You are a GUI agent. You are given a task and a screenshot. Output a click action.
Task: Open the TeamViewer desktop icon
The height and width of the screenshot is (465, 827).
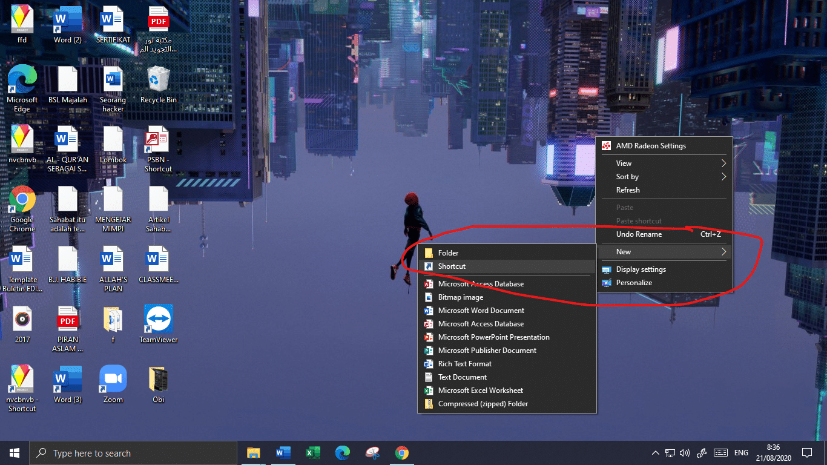pyautogui.click(x=159, y=324)
